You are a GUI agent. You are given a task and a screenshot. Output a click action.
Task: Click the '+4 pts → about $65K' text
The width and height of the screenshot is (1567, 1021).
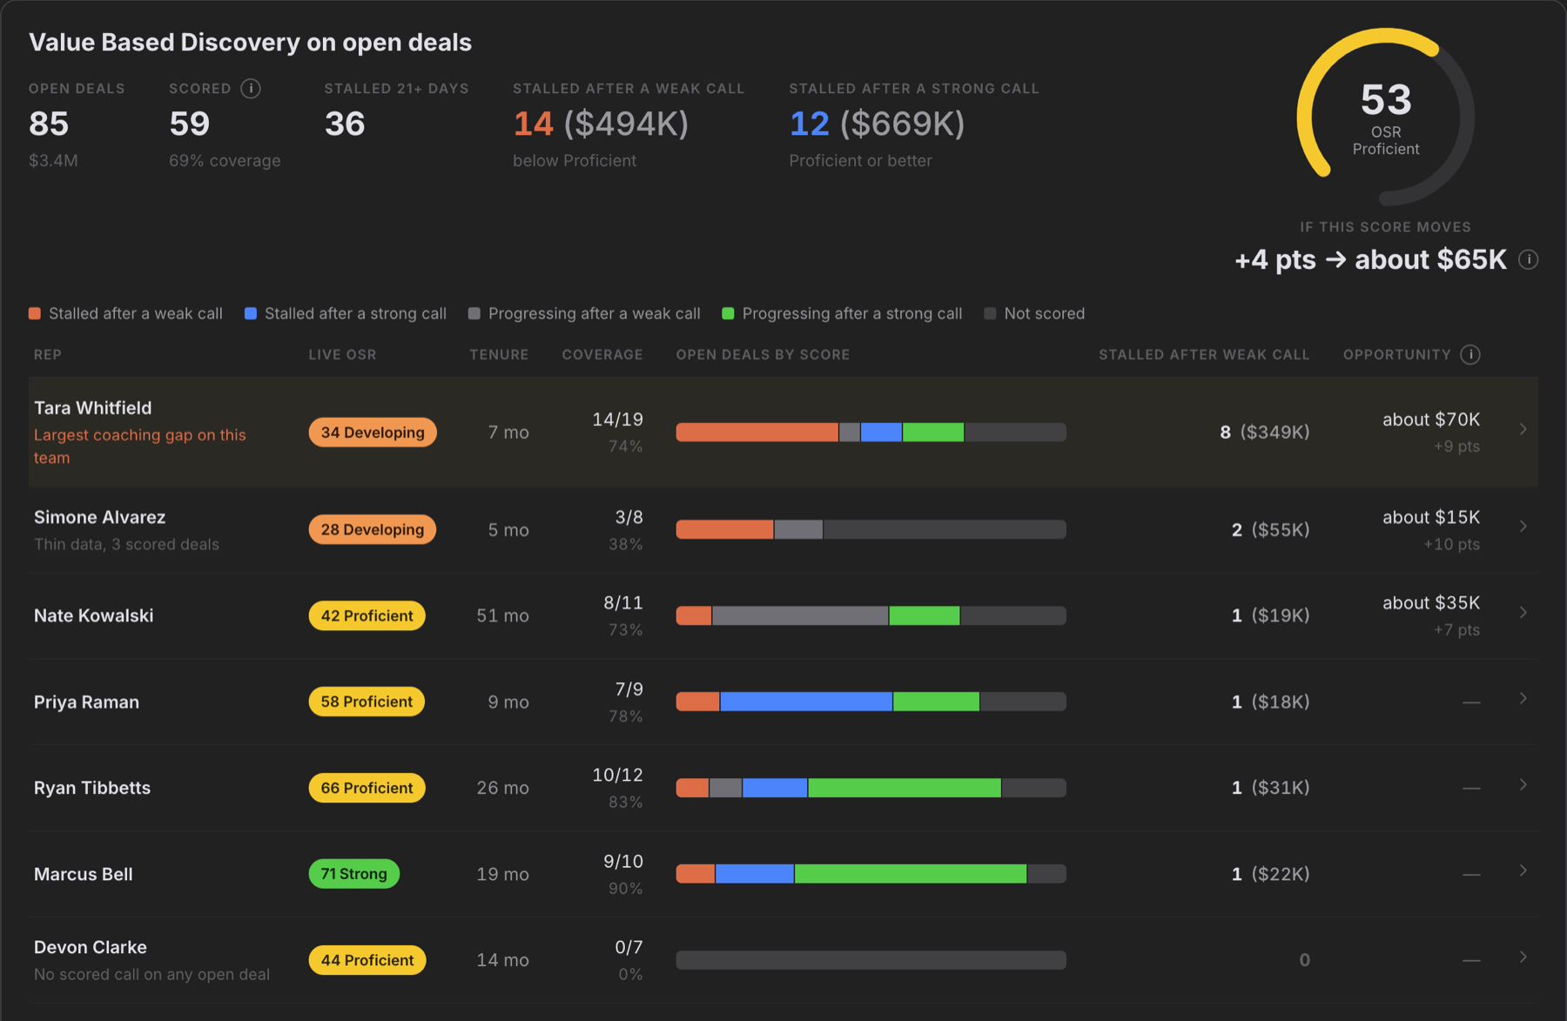(1370, 259)
